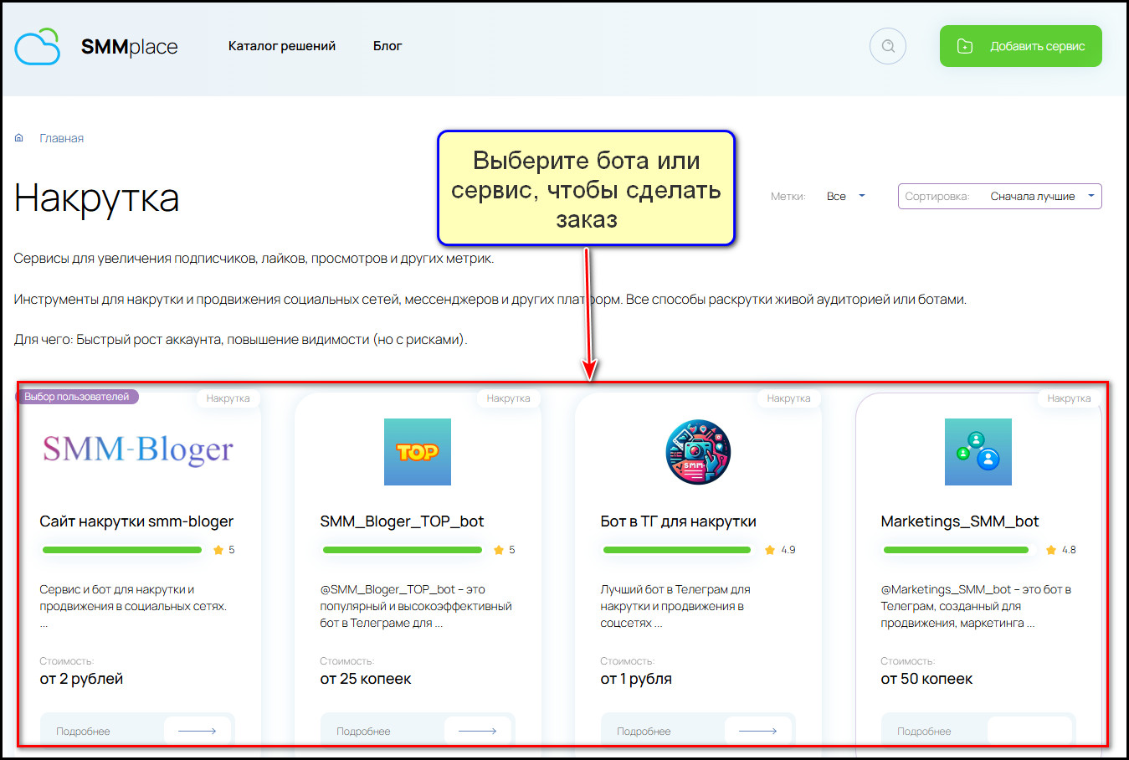Screen dimensions: 1129x760
Task: Open Каталог решений menu item
Action: tap(282, 46)
